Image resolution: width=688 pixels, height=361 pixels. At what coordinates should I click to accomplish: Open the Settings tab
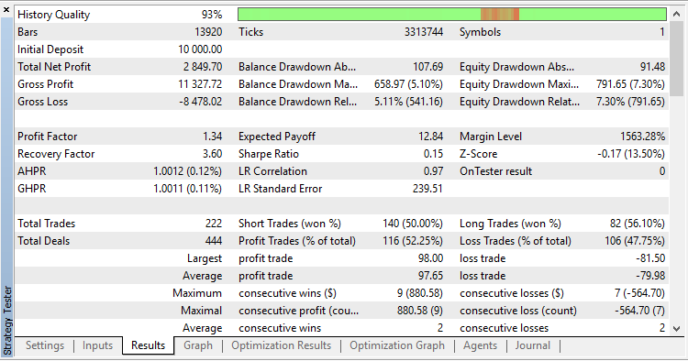tap(45, 345)
